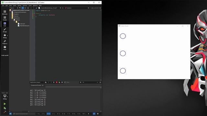Open the Build menu

point(15,5)
